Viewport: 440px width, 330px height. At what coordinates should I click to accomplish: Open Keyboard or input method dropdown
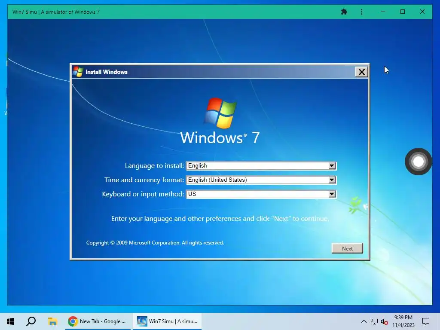click(x=261, y=194)
